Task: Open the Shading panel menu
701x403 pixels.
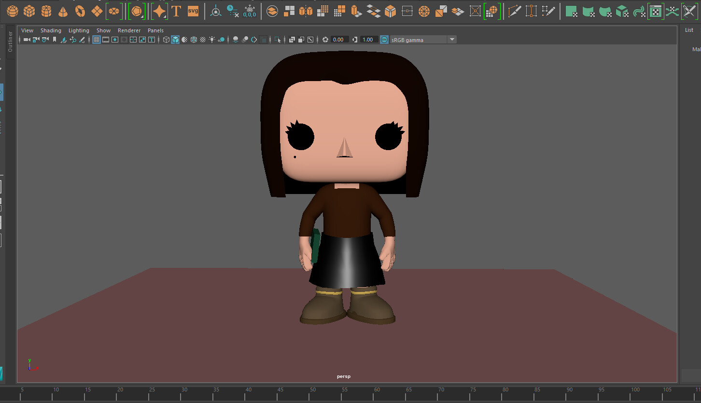Action: pos(51,30)
